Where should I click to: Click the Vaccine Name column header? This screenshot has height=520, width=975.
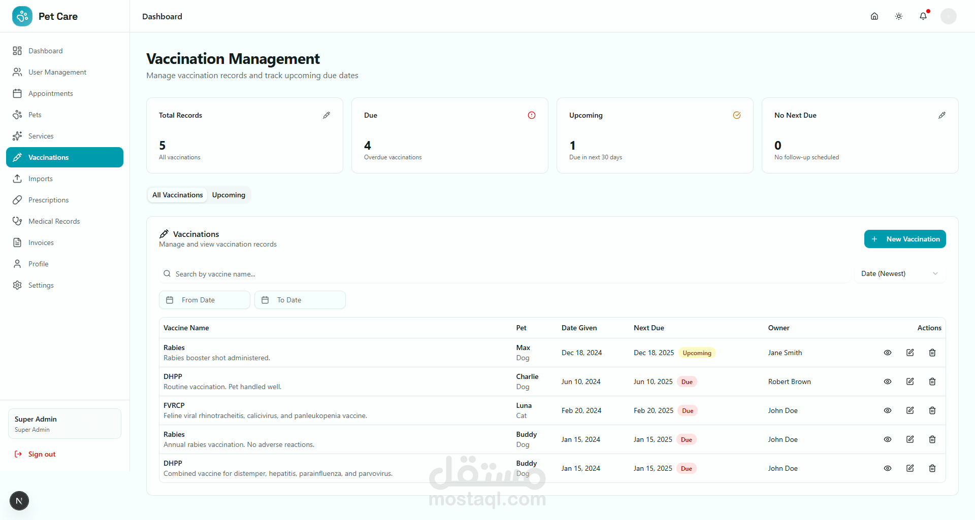186,328
